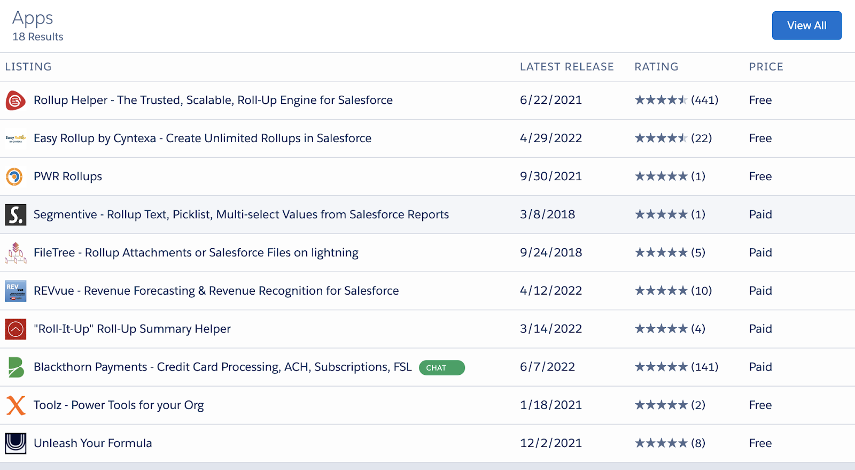Click release date 1/18/2021
This screenshot has width=855, height=470.
(551, 405)
